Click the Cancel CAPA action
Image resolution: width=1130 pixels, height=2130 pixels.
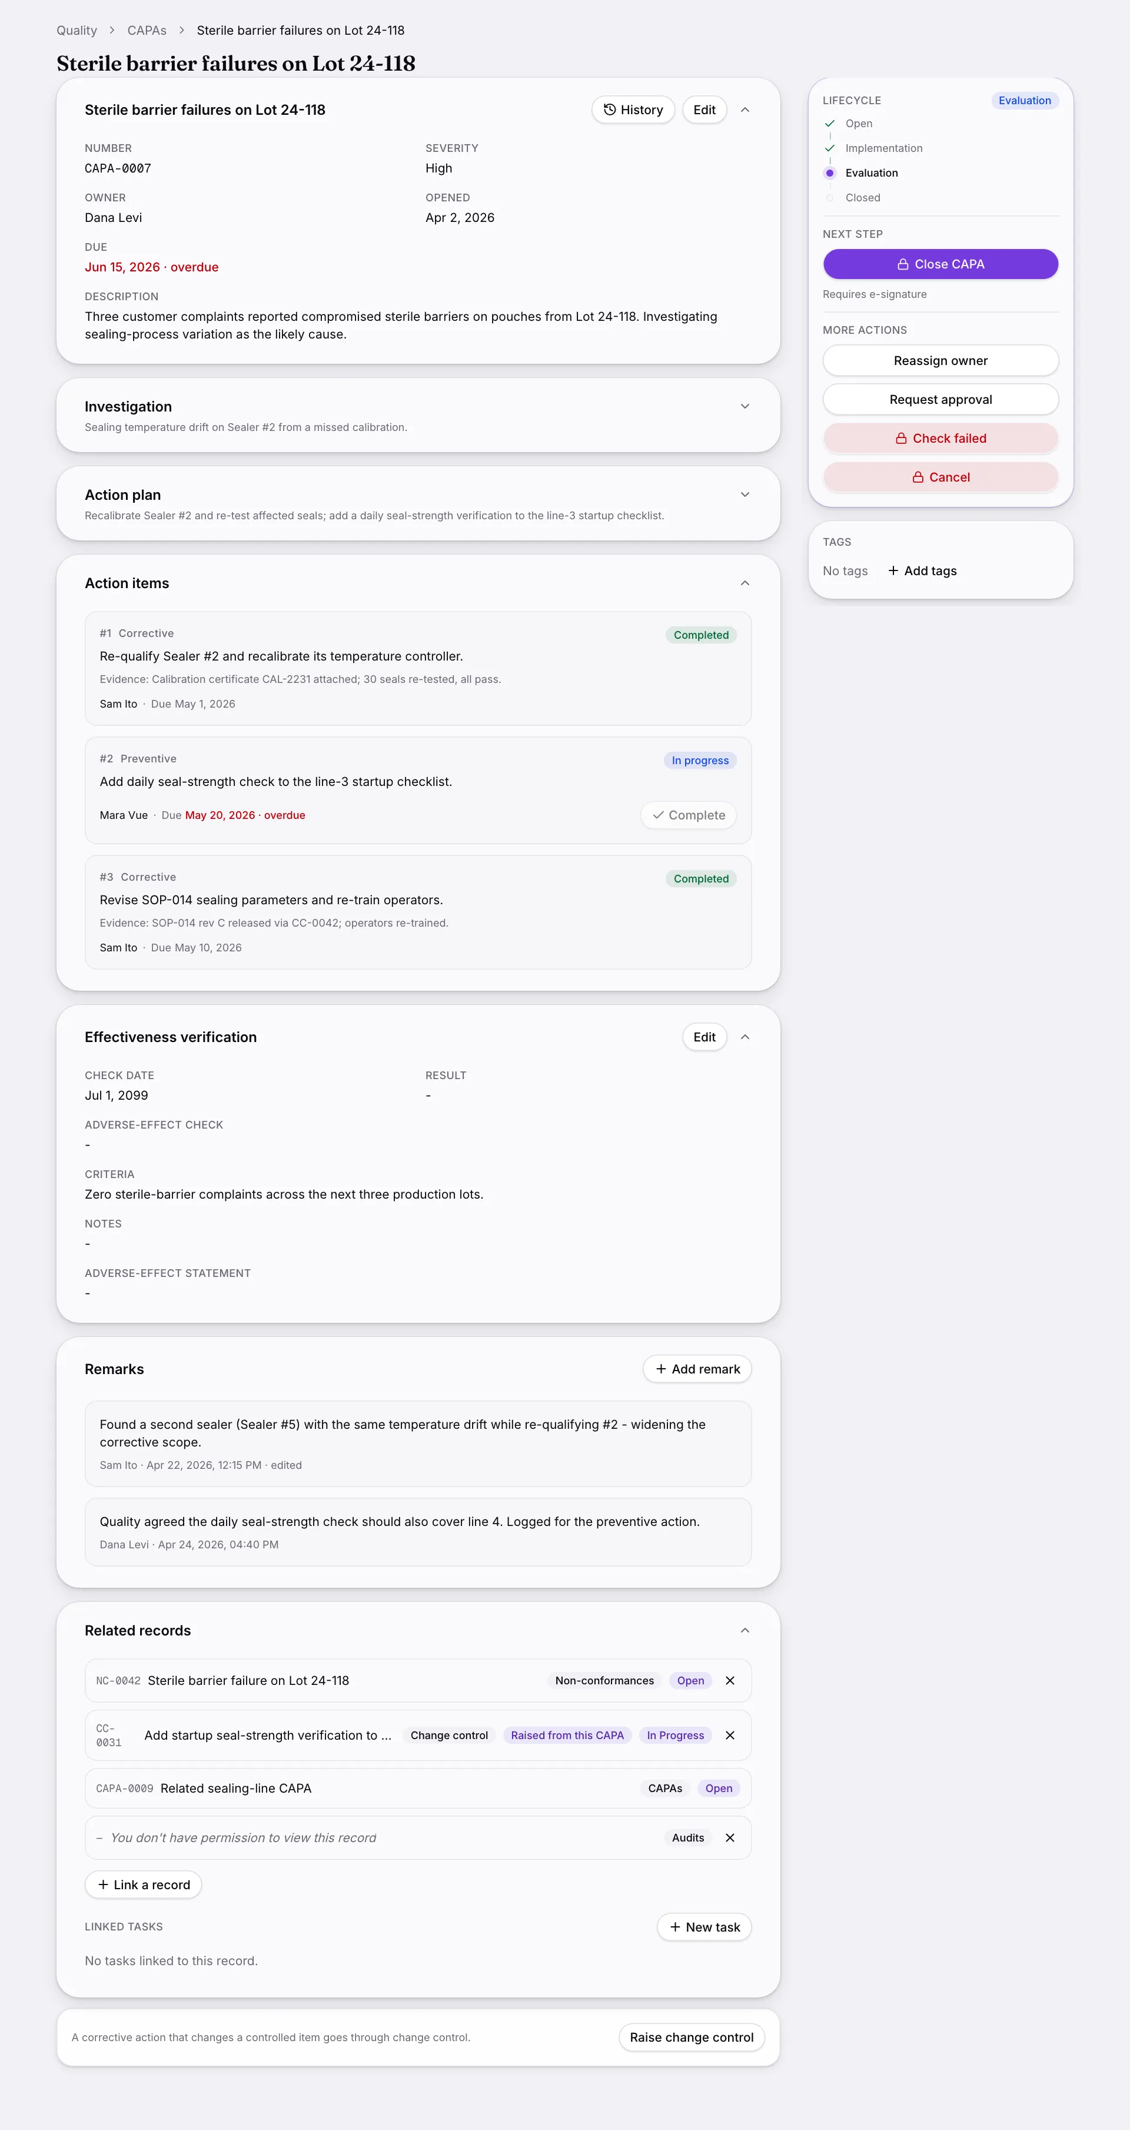(940, 477)
